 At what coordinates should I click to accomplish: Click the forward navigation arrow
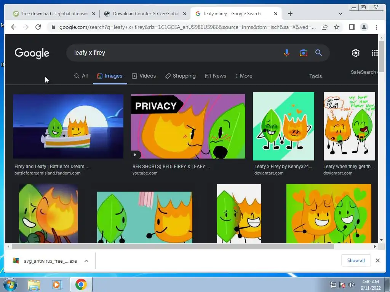tap(26, 27)
